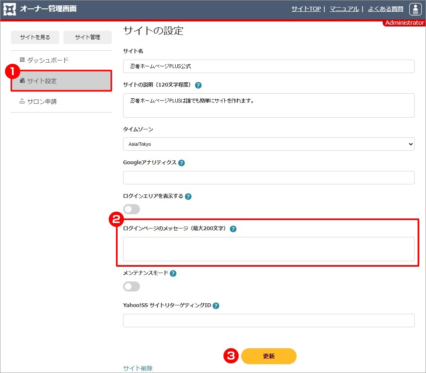Click help icon next to メンテナンスモード
The image size is (426, 373).
point(173,273)
